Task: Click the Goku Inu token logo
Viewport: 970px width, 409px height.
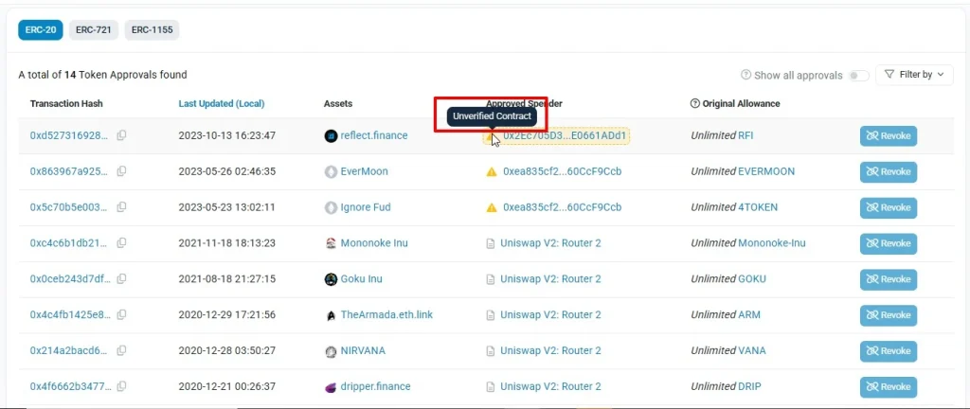Action: point(331,279)
